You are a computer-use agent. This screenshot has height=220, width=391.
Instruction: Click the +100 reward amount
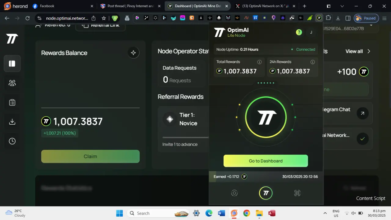point(347,72)
